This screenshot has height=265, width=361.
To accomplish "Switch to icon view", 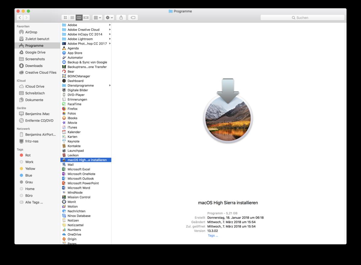I will coord(65,17).
